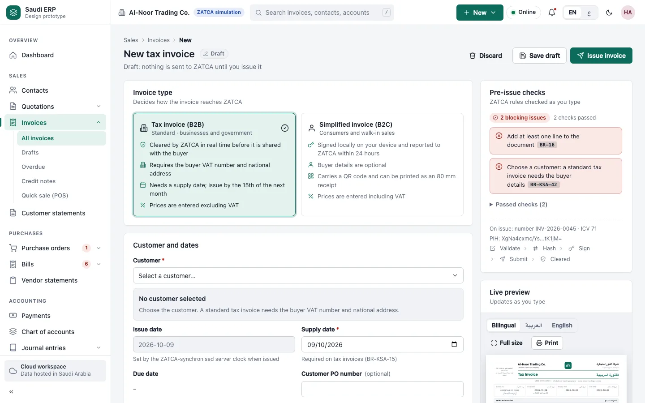Viewport: 645px width, 403px height.
Task: Open Overdue invoices
Action: [x=61, y=167]
